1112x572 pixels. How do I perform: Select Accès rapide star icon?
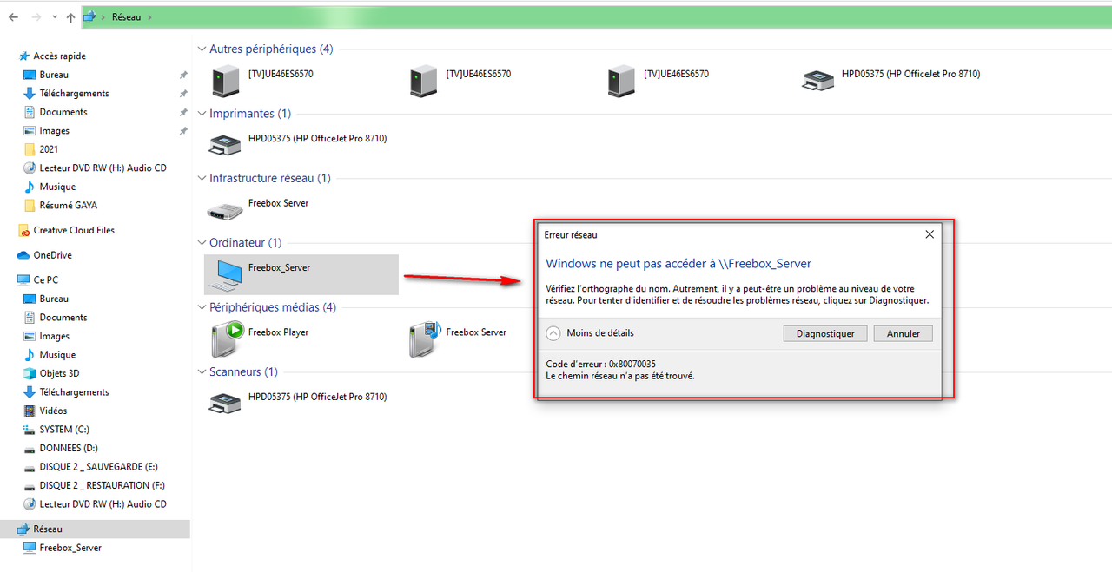pos(23,56)
